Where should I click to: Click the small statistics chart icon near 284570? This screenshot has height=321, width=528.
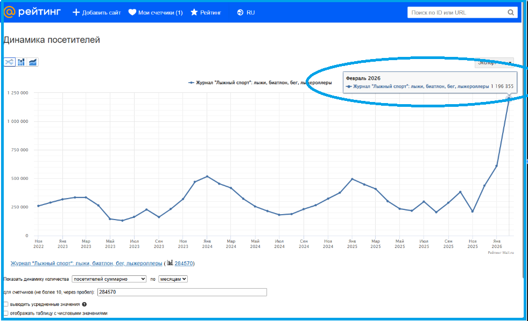pos(170,263)
